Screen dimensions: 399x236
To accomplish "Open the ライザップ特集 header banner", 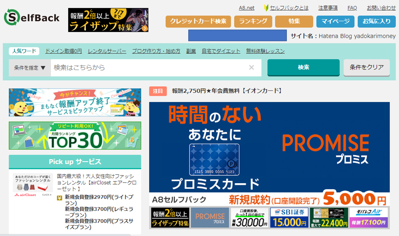I will [108, 20].
